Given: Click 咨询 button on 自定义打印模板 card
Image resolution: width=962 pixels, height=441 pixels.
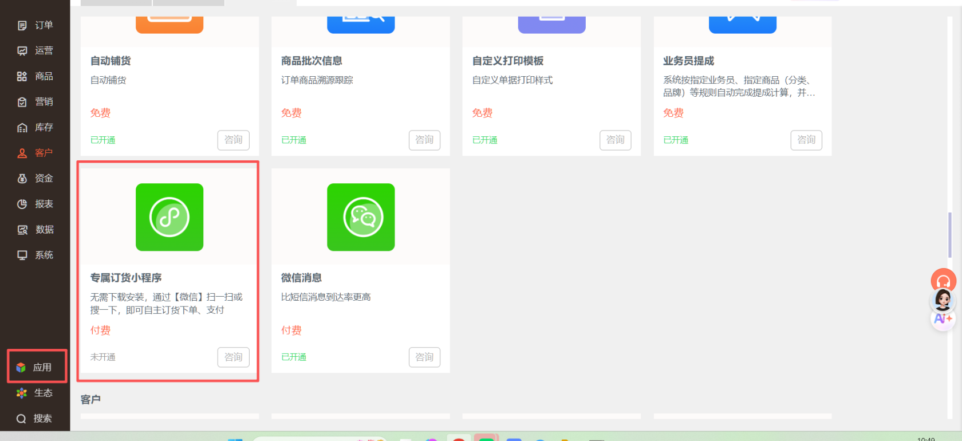Looking at the screenshot, I should tap(616, 140).
